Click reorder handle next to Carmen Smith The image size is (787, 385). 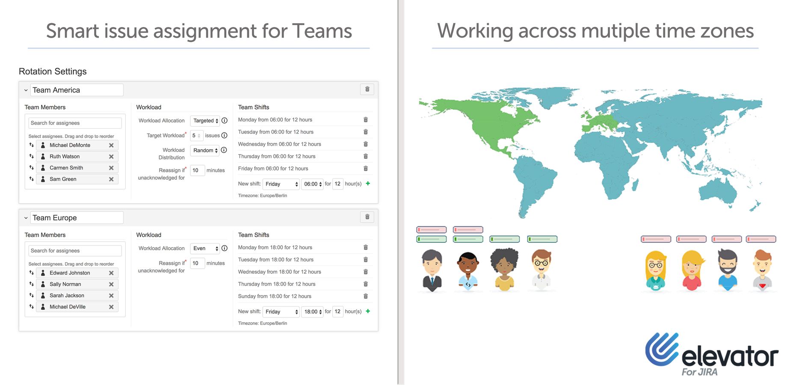tap(31, 168)
